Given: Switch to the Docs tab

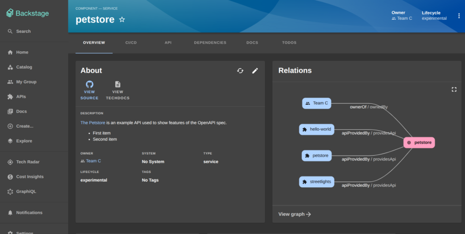Looking at the screenshot, I should 252,43.
